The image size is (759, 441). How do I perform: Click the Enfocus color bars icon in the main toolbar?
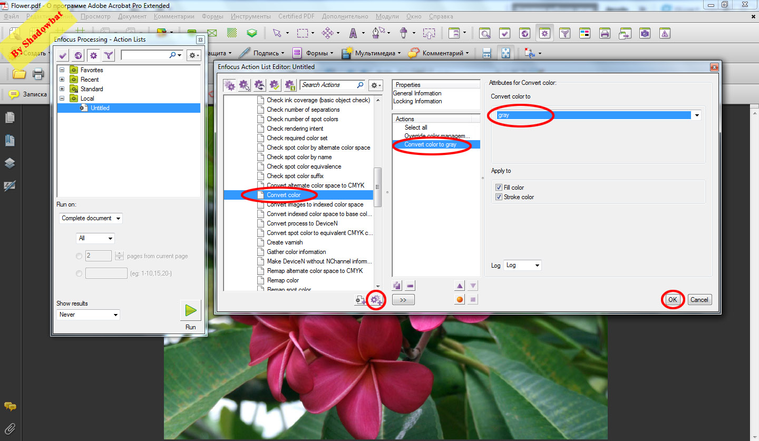(x=585, y=33)
